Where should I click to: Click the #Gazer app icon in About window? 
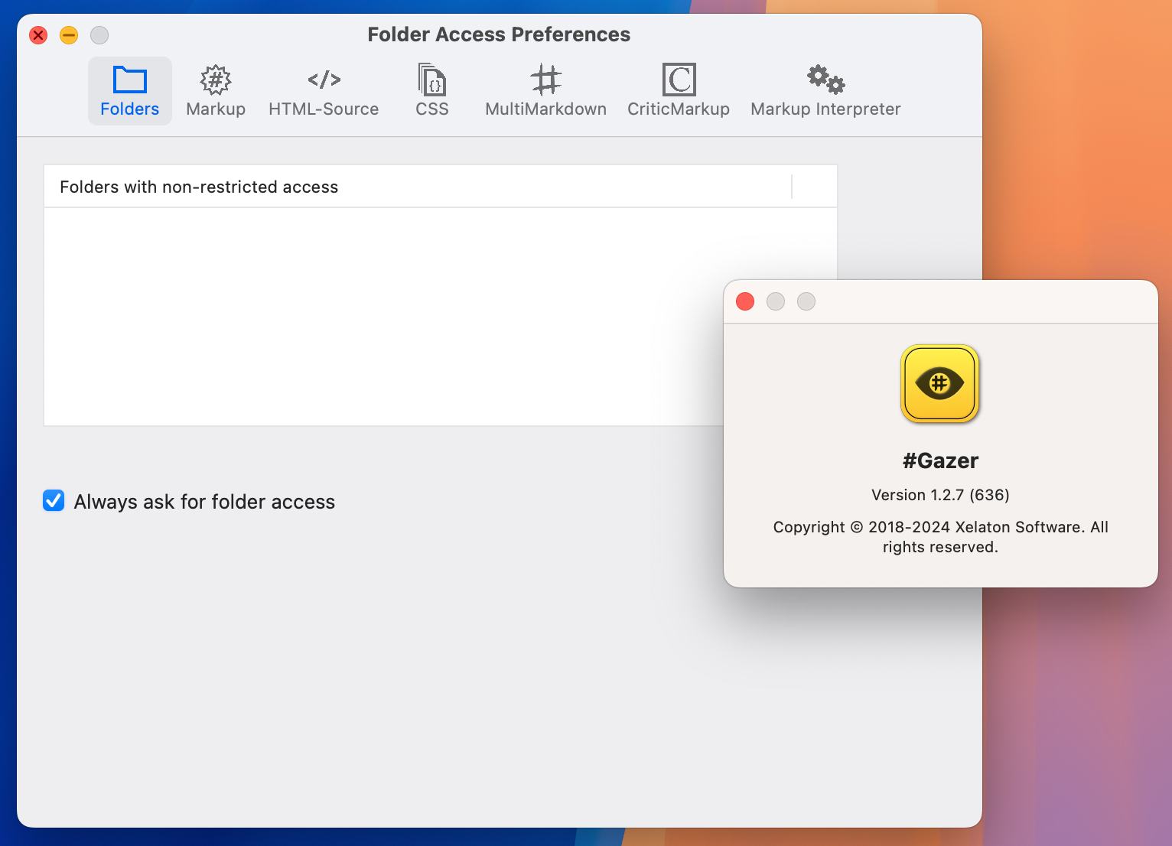click(x=940, y=384)
